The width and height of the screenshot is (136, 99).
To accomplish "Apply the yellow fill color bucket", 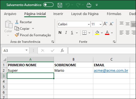I will pos(97,33).
